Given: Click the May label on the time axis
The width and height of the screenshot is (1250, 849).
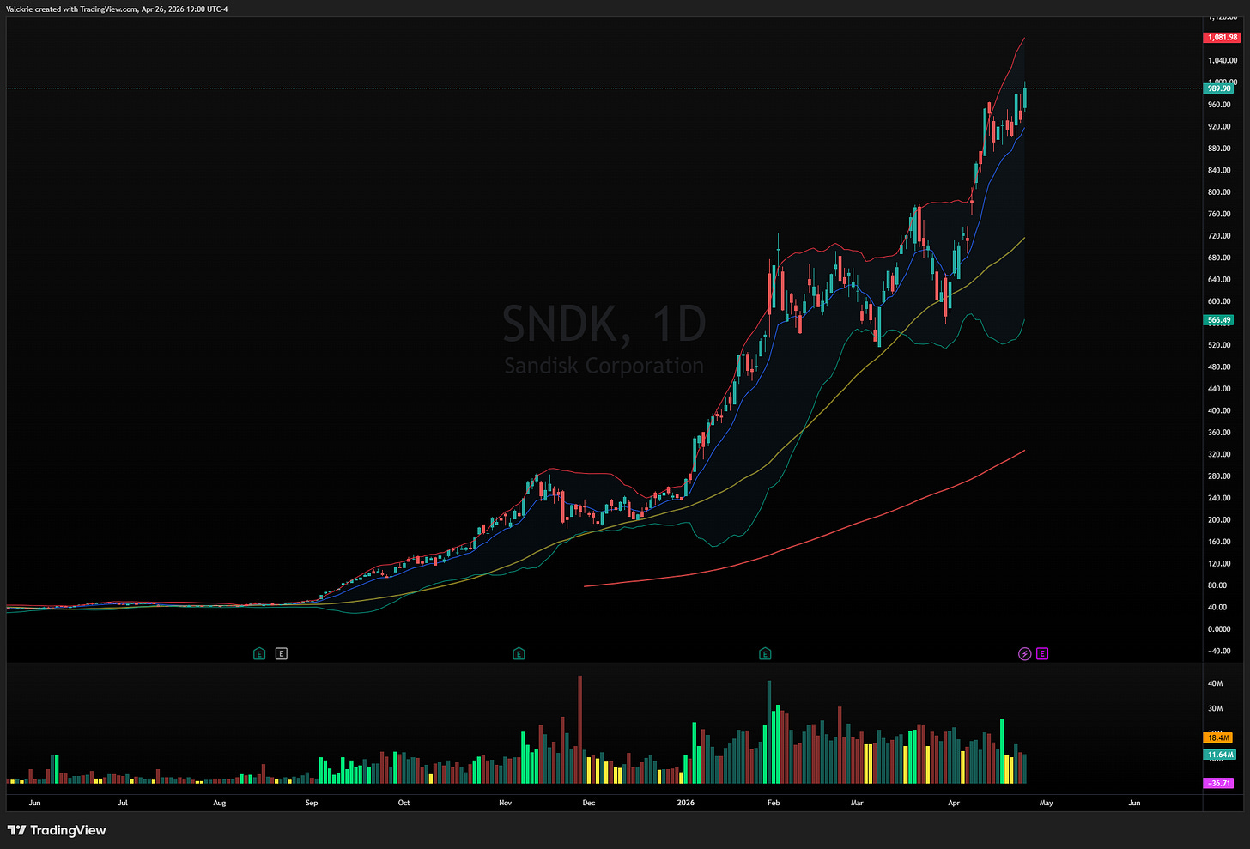Looking at the screenshot, I should point(1046,804).
